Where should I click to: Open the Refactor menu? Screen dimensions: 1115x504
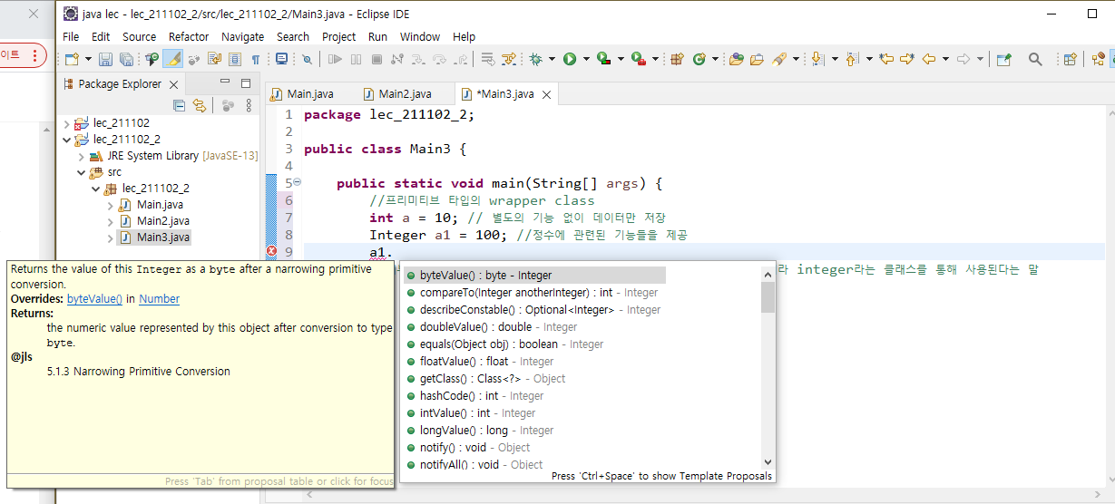pyautogui.click(x=189, y=37)
